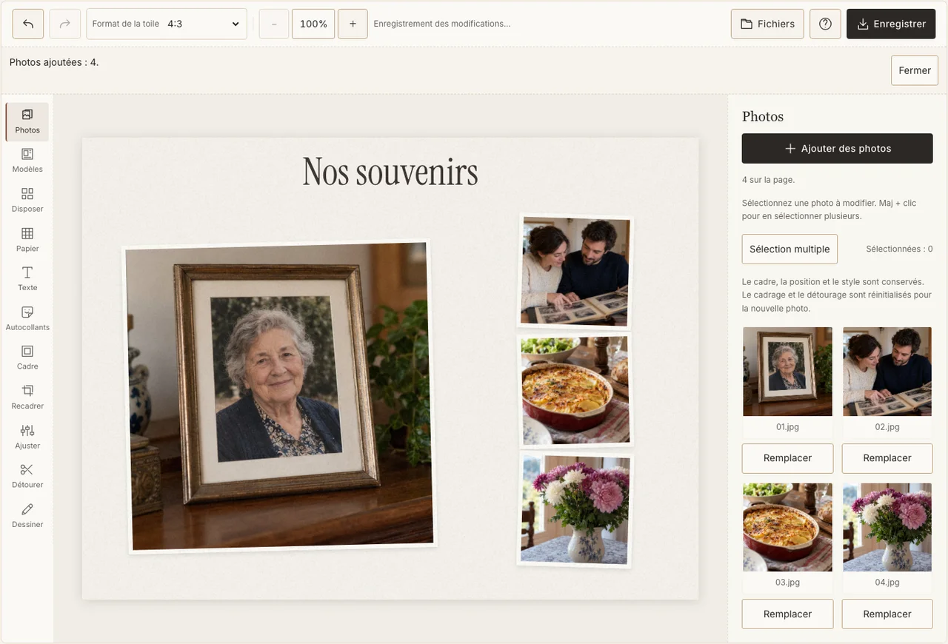Open the Papier background tool
Viewport: 948px width, 644px height.
[27, 240]
